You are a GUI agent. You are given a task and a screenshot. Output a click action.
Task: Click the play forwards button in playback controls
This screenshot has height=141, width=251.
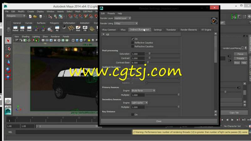[232, 120]
